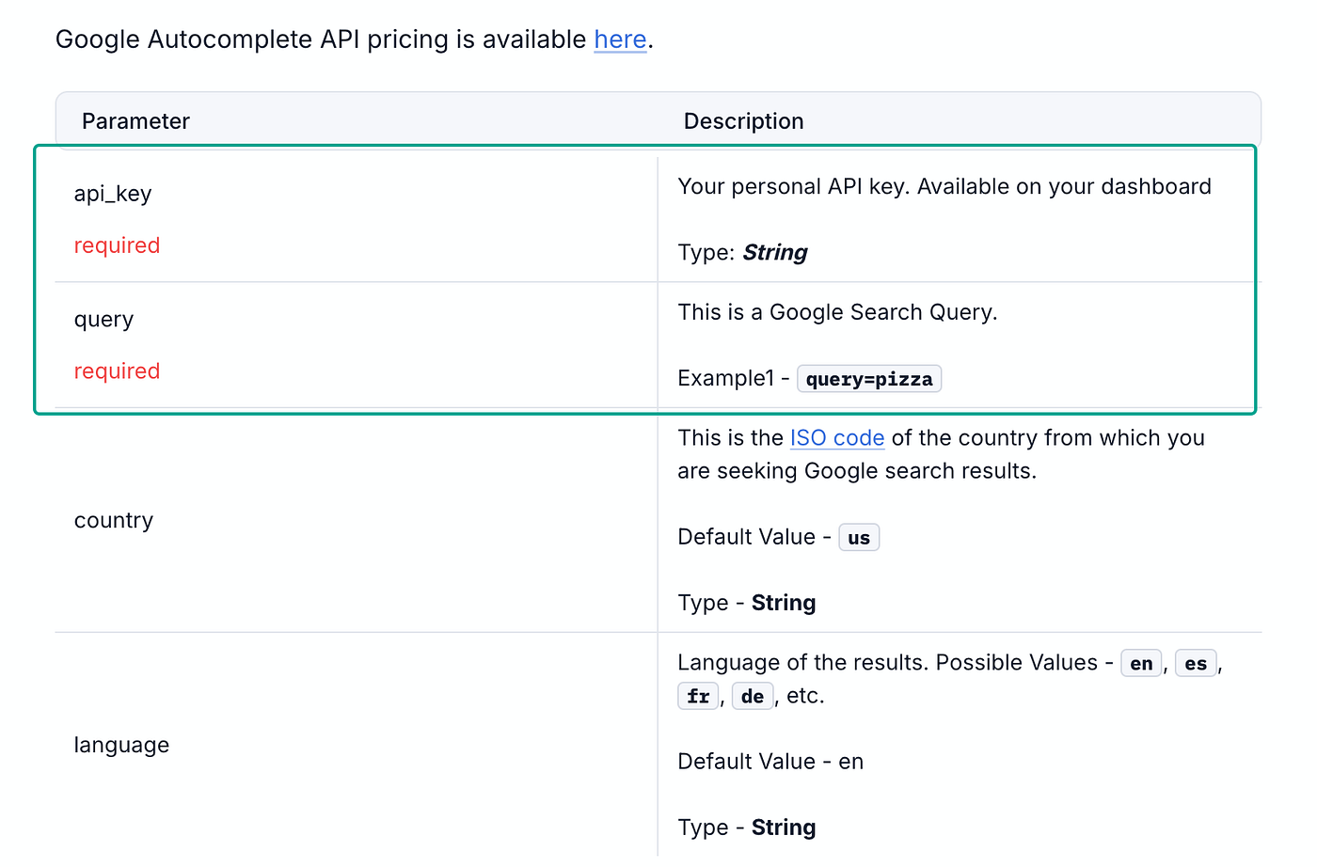Image resolution: width=1317 pixels, height=867 pixels.
Task: Select the country parameter name
Action: pyautogui.click(x=113, y=521)
